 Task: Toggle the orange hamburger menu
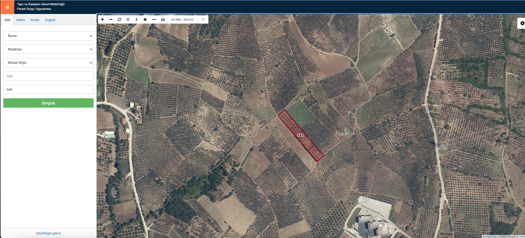click(x=7, y=7)
